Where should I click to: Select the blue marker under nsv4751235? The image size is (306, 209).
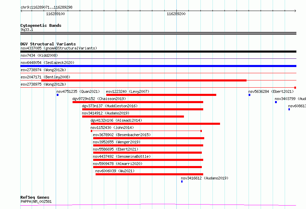tap(57, 95)
